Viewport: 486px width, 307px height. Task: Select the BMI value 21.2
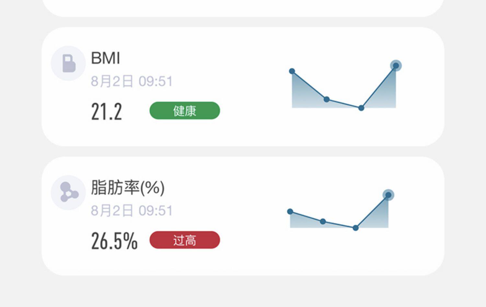pos(107,112)
